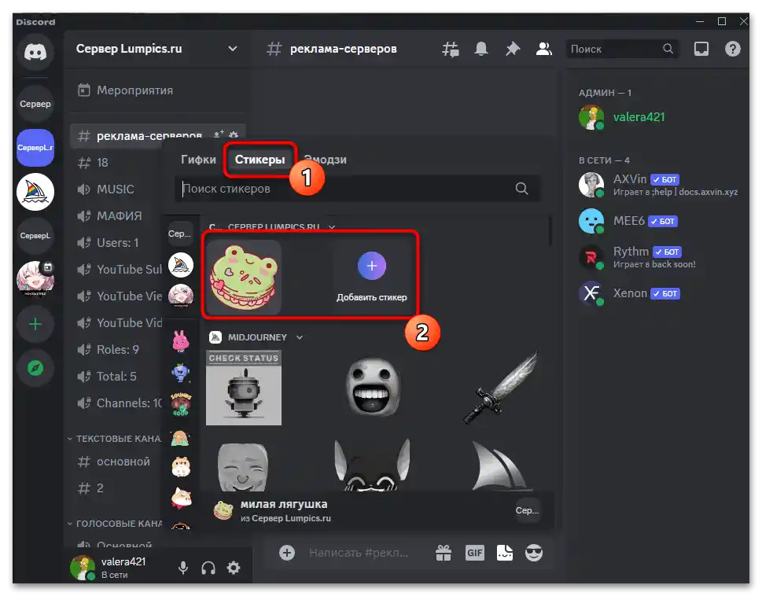Select the grey sailboat sticker
762x596 pixels.
click(x=501, y=466)
